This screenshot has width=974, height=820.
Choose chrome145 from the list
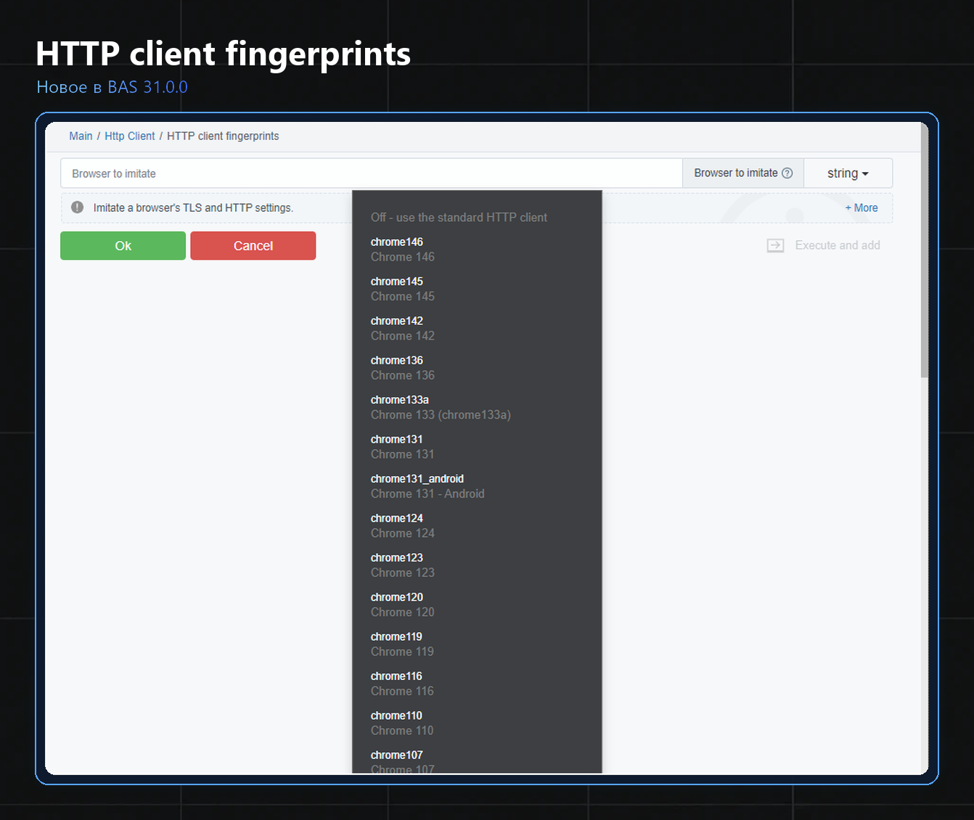pyautogui.click(x=477, y=289)
